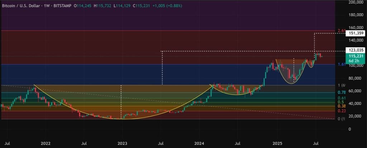This screenshot has width=367, height=148.
Task: Click the 0.23 Fibonacci level label
Action: click(342, 111)
